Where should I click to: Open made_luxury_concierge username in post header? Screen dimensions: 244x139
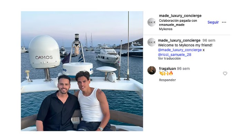coord(180,16)
